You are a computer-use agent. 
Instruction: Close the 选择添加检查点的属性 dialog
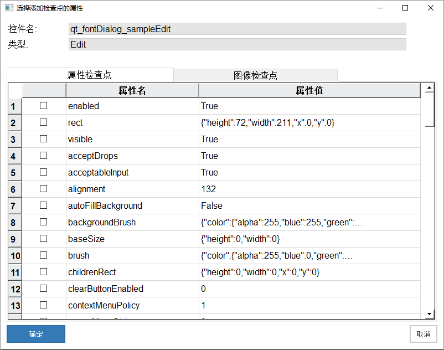click(431, 8)
